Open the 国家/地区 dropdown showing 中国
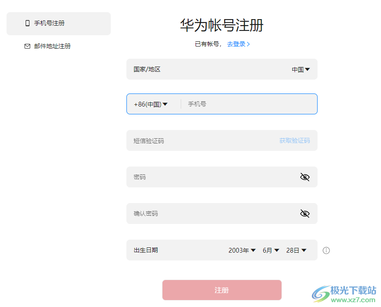The image size is (381, 307). 301,70
